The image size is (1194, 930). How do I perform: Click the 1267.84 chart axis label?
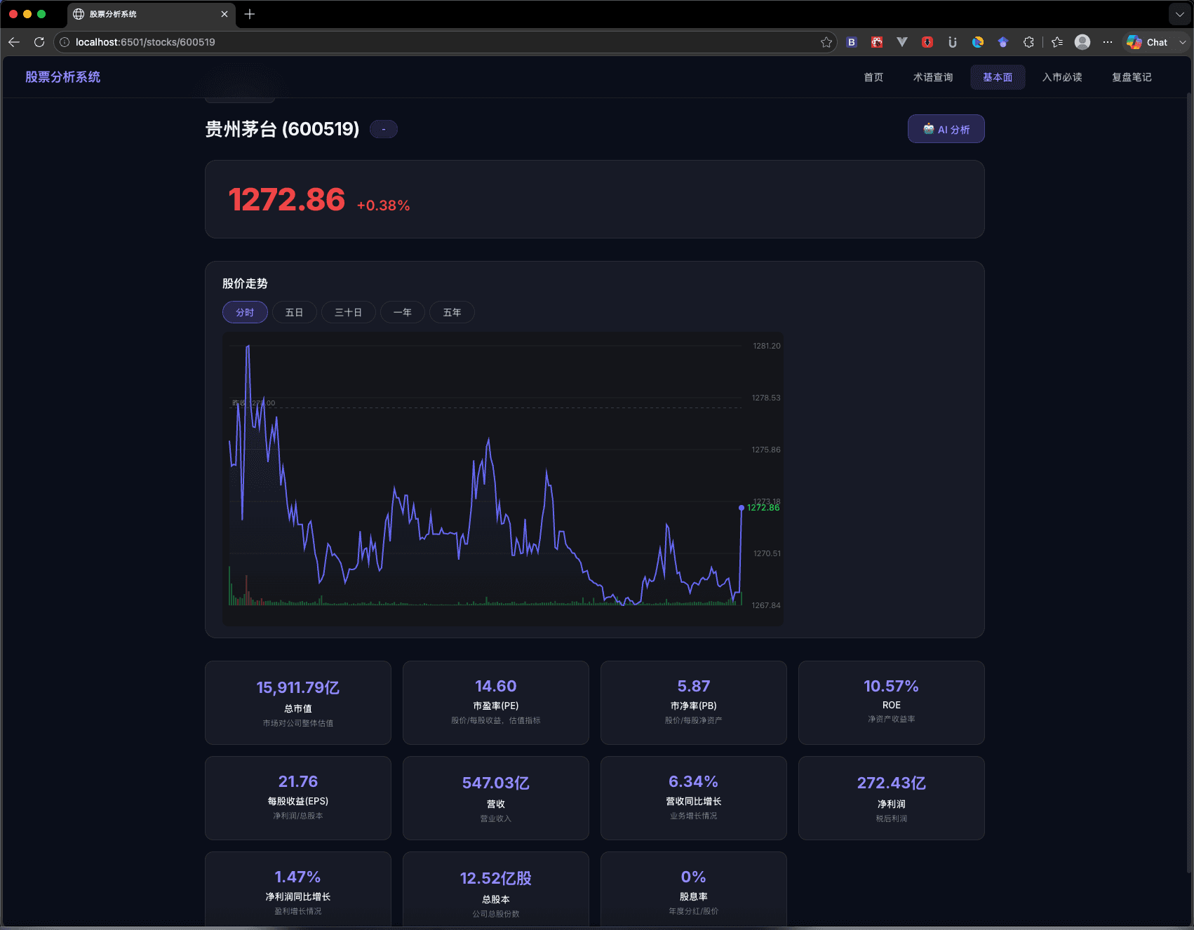[x=766, y=605]
